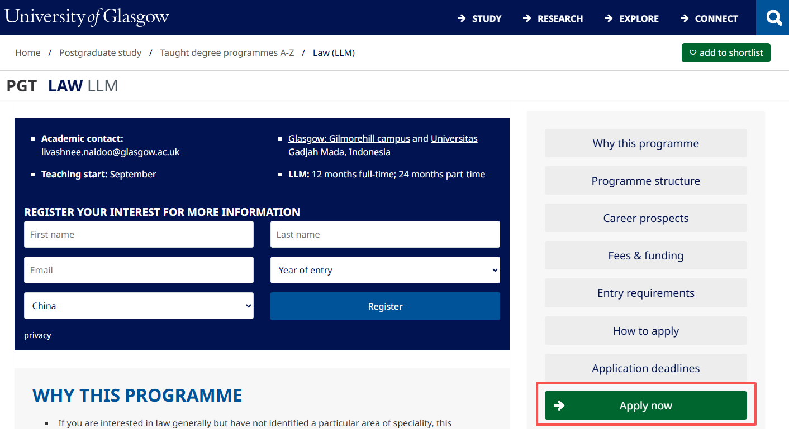Screen dimensions: 789x429
Task: Open the privacy link
Action: point(37,335)
